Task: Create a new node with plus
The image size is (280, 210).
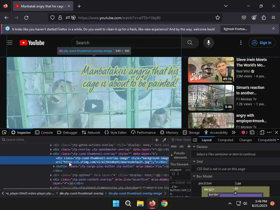Action: click(157, 140)
